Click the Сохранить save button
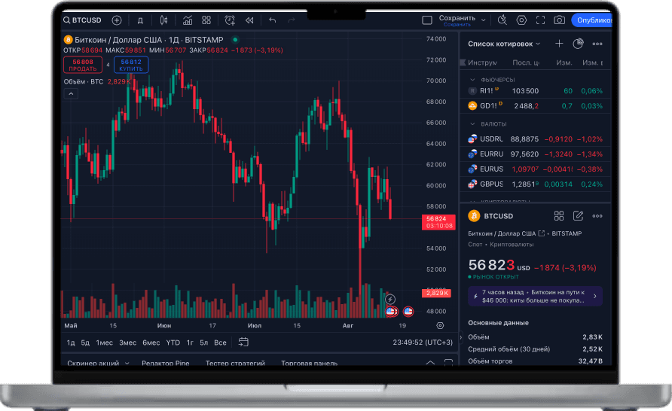Screen dimensions: 672x411 [457, 20]
